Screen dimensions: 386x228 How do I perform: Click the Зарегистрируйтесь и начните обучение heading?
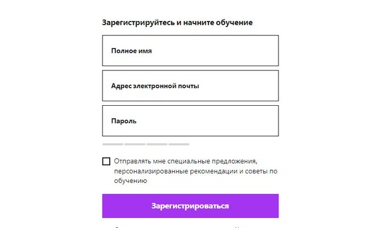click(x=177, y=23)
